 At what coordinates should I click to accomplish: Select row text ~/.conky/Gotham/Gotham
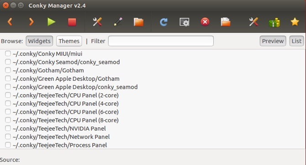pyautogui.click(x=48, y=70)
